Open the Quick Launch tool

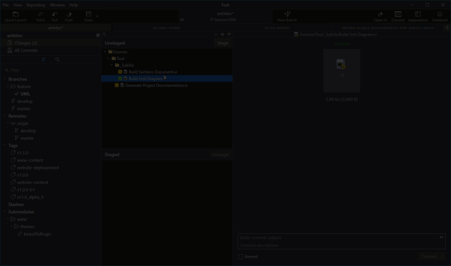(15, 16)
